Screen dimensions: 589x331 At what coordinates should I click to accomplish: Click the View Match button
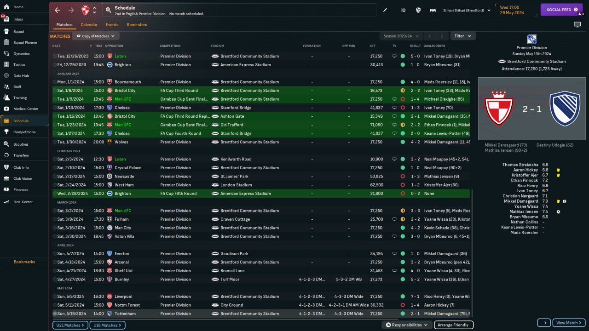569,323
